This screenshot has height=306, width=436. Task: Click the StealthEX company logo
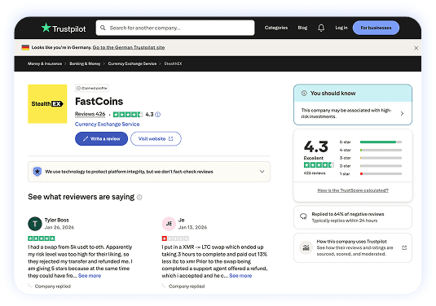coord(47,104)
